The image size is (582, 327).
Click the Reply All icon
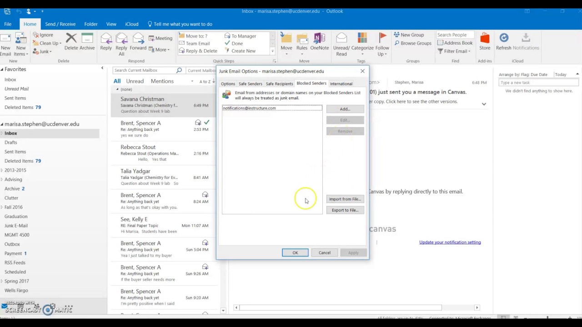pos(121,44)
